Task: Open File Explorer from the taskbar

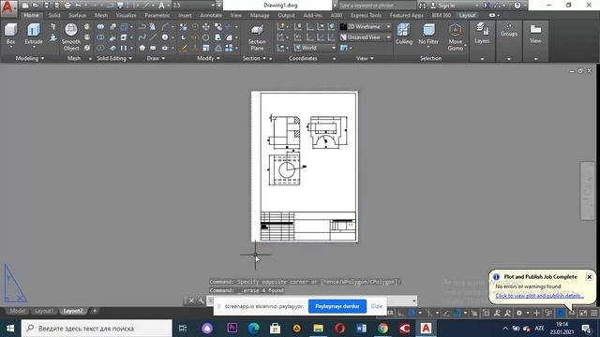Action: pos(319,329)
